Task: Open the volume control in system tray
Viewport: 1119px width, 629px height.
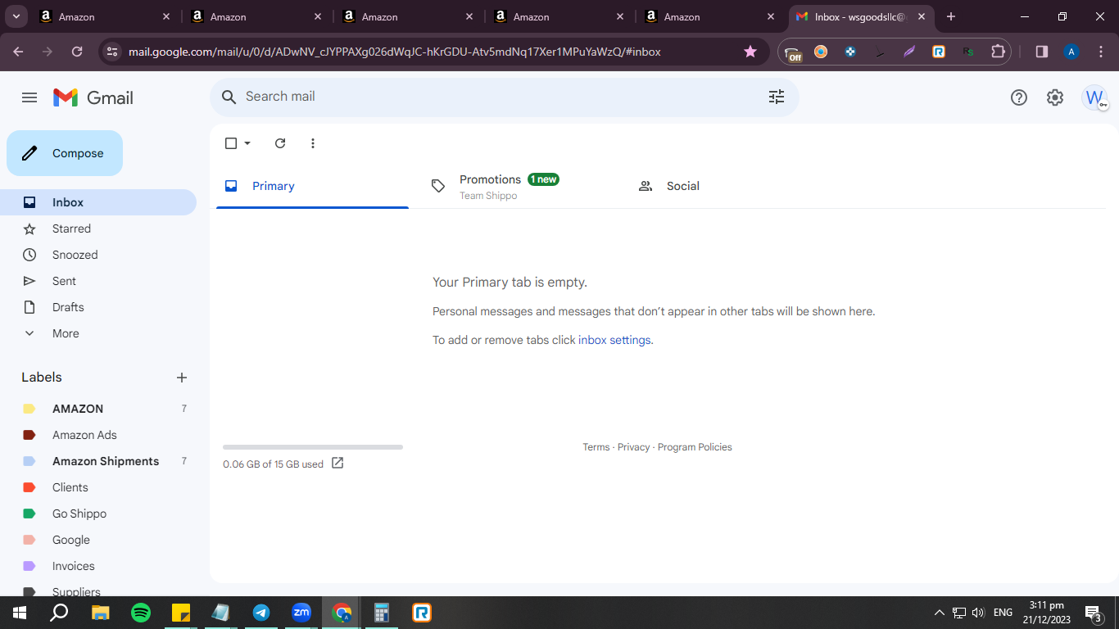Action: coord(978,613)
